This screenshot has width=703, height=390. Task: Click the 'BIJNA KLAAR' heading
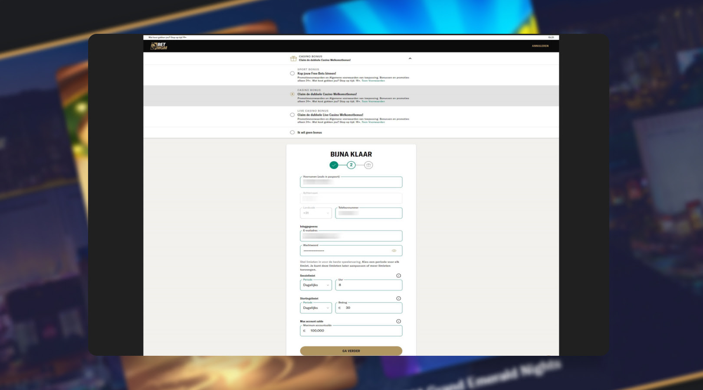[351, 154]
